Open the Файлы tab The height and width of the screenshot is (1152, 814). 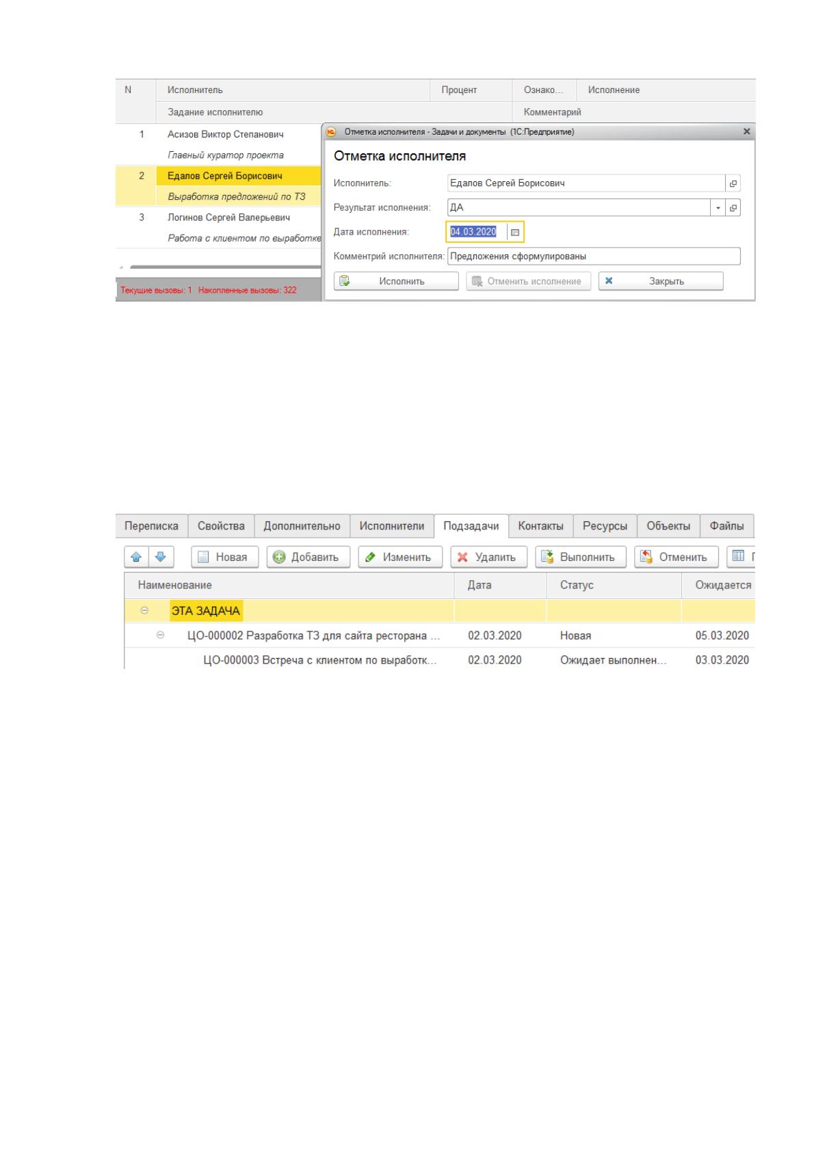pyautogui.click(x=726, y=526)
